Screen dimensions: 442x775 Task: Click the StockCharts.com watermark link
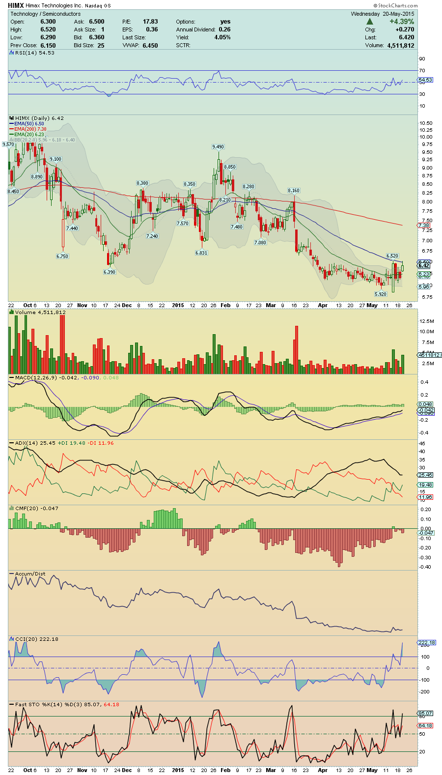396,5
